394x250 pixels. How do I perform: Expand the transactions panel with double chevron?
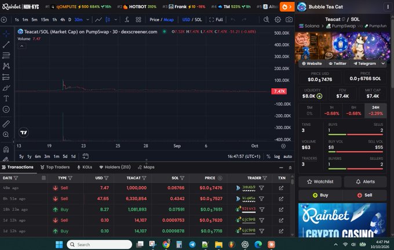[x=290, y=168]
